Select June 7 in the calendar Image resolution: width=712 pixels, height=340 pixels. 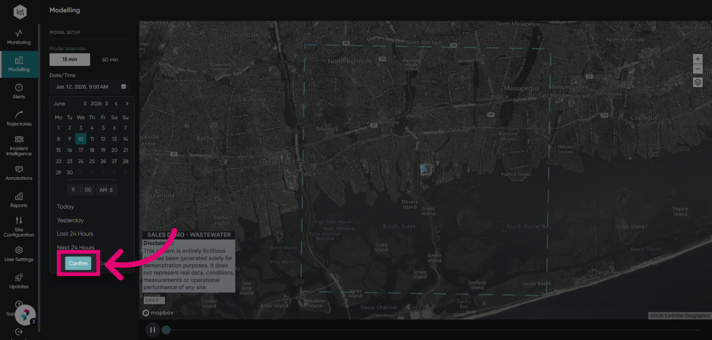[x=125, y=128]
